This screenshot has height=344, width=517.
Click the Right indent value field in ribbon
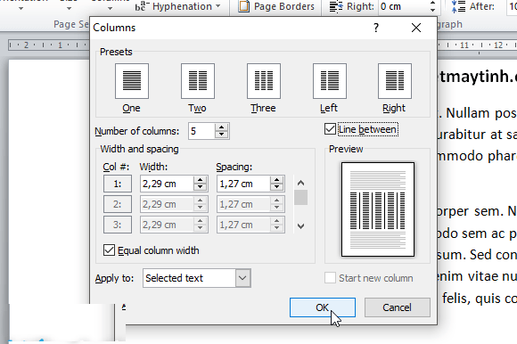point(404,6)
